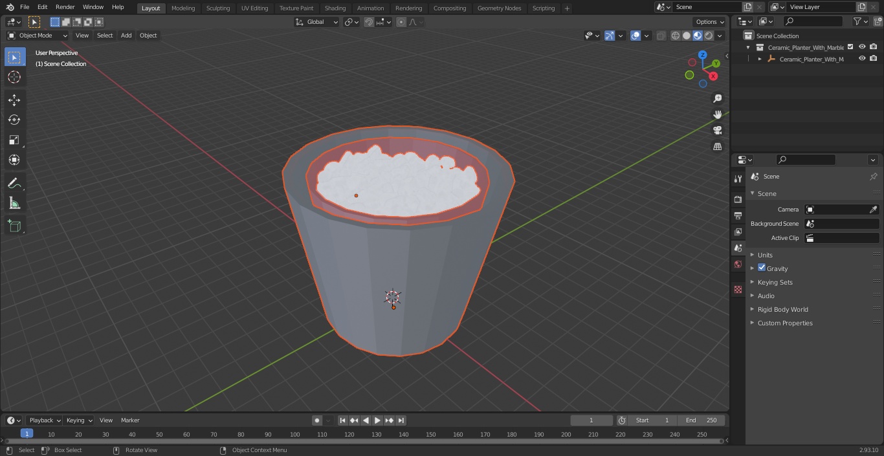Click the timeline frame 1 playhead marker

click(x=27, y=434)
